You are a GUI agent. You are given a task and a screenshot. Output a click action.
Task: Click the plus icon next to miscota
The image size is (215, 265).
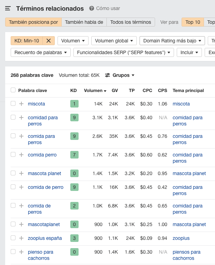click(21, 104)
